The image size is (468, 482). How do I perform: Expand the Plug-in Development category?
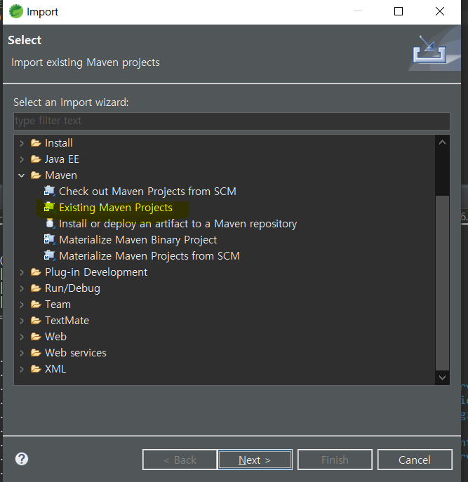click(22, 272)
